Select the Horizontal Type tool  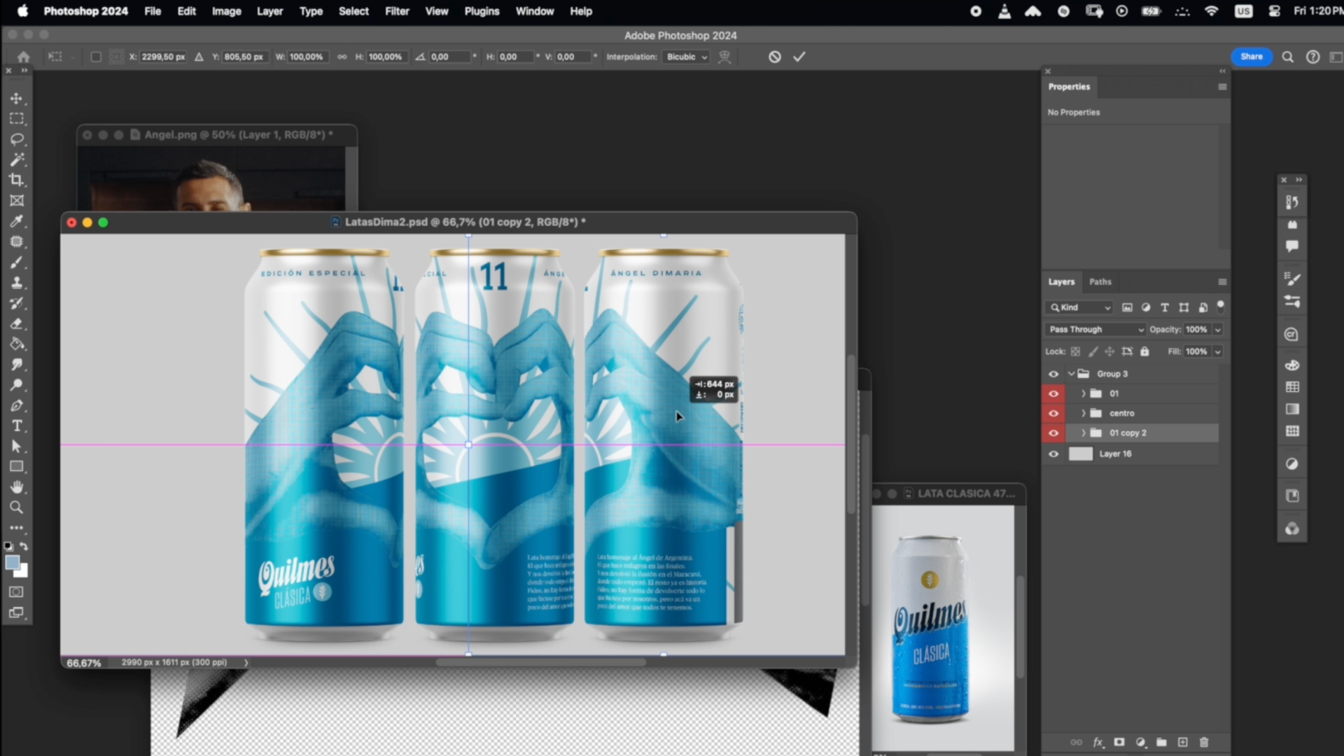[17, 426]
